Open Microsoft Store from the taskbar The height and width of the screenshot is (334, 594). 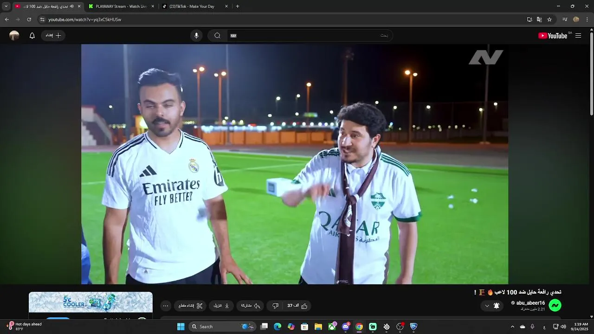point(305,327)
